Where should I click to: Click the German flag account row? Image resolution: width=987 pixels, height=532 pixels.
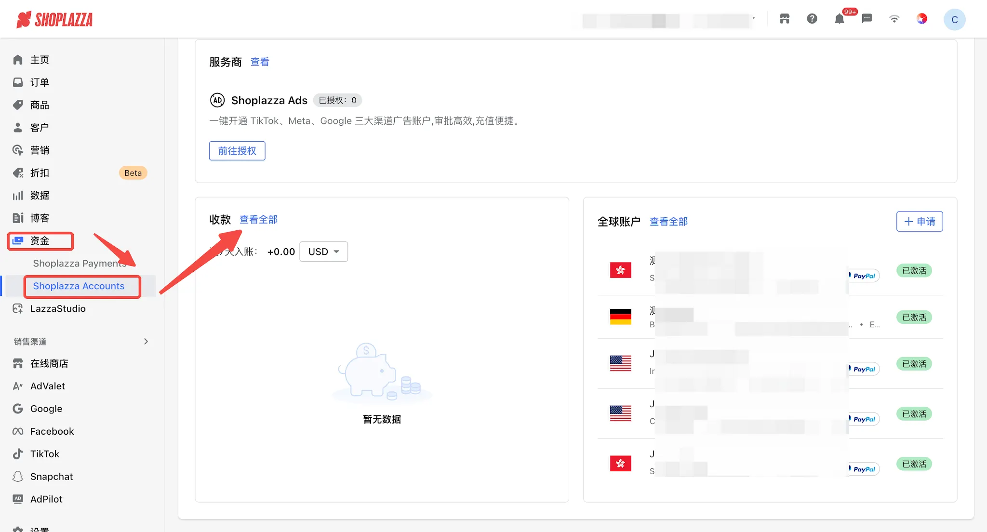[770, 317]
